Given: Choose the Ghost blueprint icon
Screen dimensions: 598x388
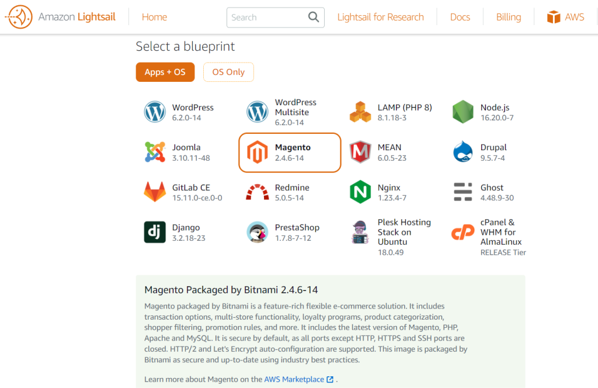Looking at the screenshot, I should 463,192.
